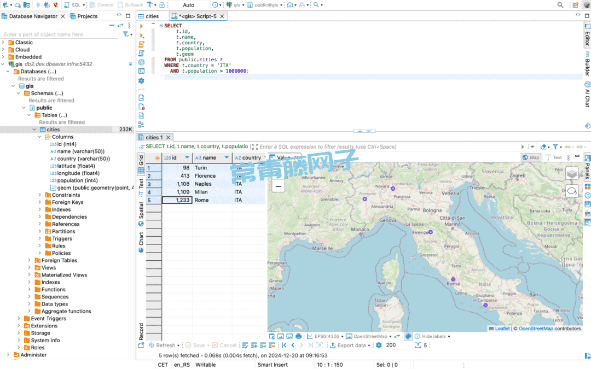591x369 pixels.
Task: Add a new row icon
Action: click(x=254, y=345)
